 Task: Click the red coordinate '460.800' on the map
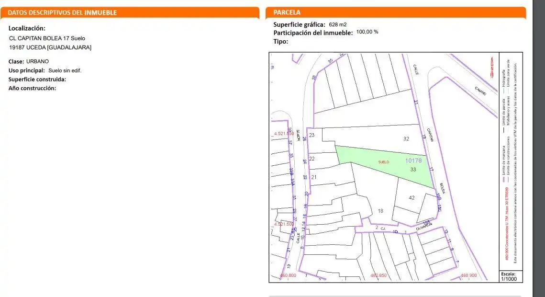click(288, 275)
